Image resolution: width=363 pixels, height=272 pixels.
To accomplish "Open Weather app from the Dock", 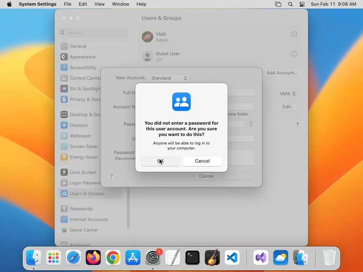I will tap(281, 257).
